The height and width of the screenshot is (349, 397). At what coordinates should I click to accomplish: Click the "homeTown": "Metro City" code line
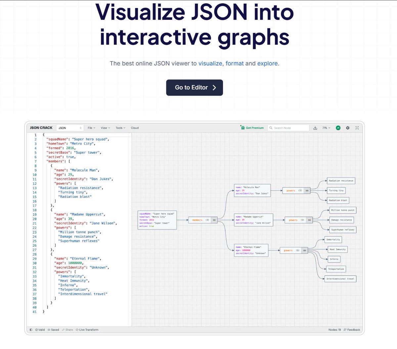71,144
